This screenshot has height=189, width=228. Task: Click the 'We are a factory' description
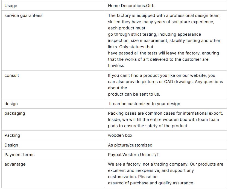coord(165,174)
